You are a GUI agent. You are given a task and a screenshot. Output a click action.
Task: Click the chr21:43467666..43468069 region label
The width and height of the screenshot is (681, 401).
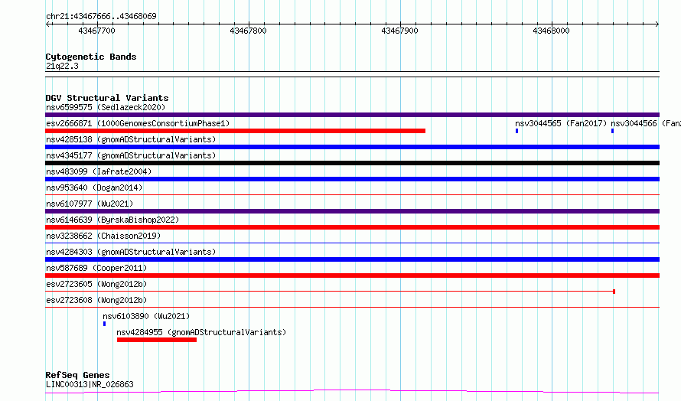pos(101,16)
